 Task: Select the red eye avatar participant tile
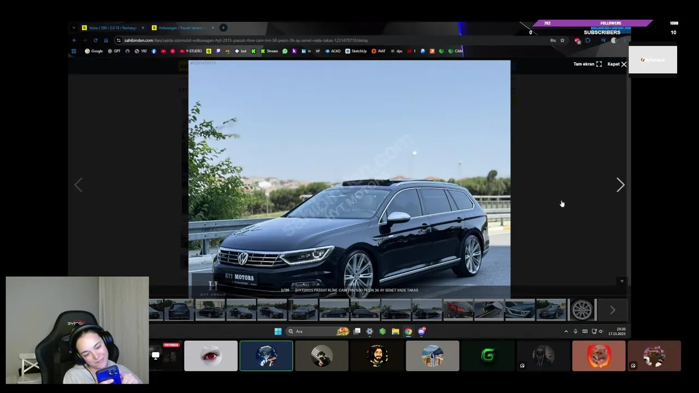click(x=211, y=356)
